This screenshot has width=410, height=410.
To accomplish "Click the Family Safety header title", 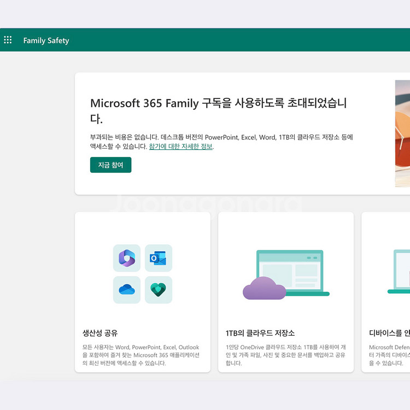I will [x=46, y=40].
